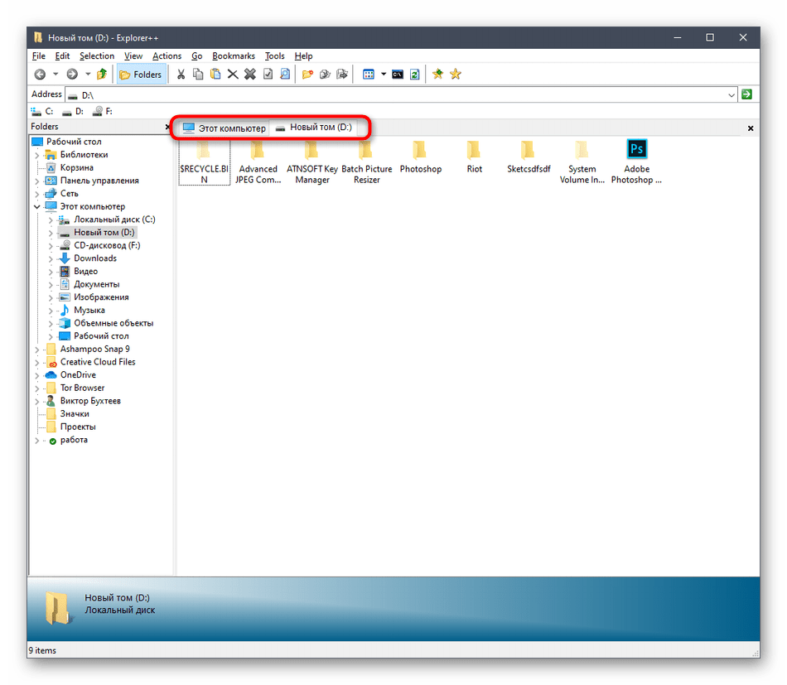The image size is (787, 685).
Task: Toggle the Folders pane button
Action: [141, 75]
